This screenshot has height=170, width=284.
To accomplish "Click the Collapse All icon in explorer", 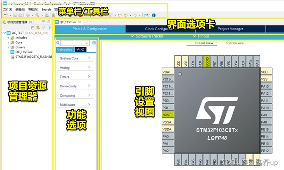I will click(x=33, y=27).
